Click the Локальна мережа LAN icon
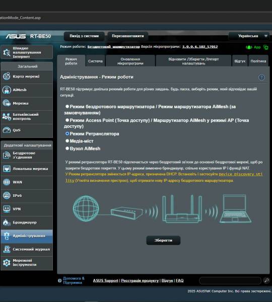Screen dimensions: 272x302 point(7,169)
